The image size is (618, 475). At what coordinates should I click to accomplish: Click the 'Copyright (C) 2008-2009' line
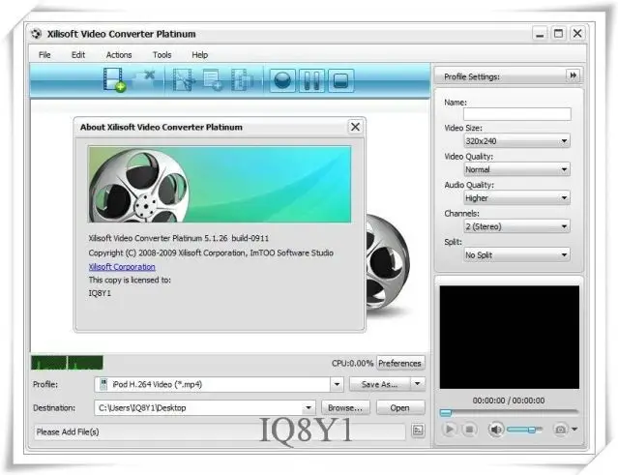211,253
